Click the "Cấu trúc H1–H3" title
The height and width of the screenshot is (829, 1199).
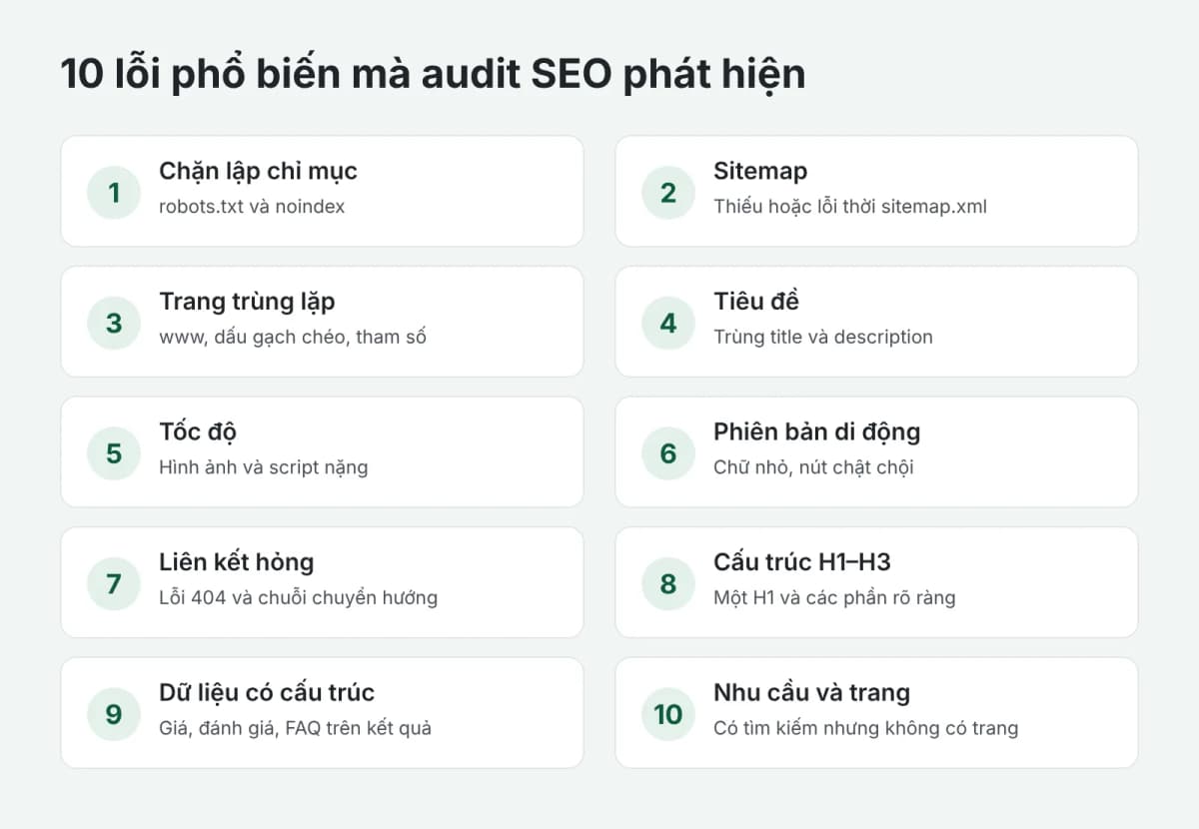coord(802,562)
